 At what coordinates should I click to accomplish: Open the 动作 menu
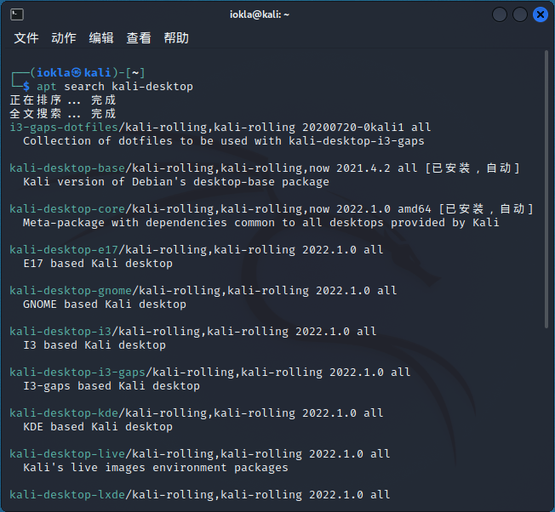(64, 37)
